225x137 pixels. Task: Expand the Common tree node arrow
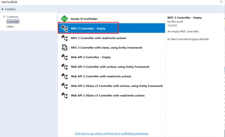[x=4, y=17]
